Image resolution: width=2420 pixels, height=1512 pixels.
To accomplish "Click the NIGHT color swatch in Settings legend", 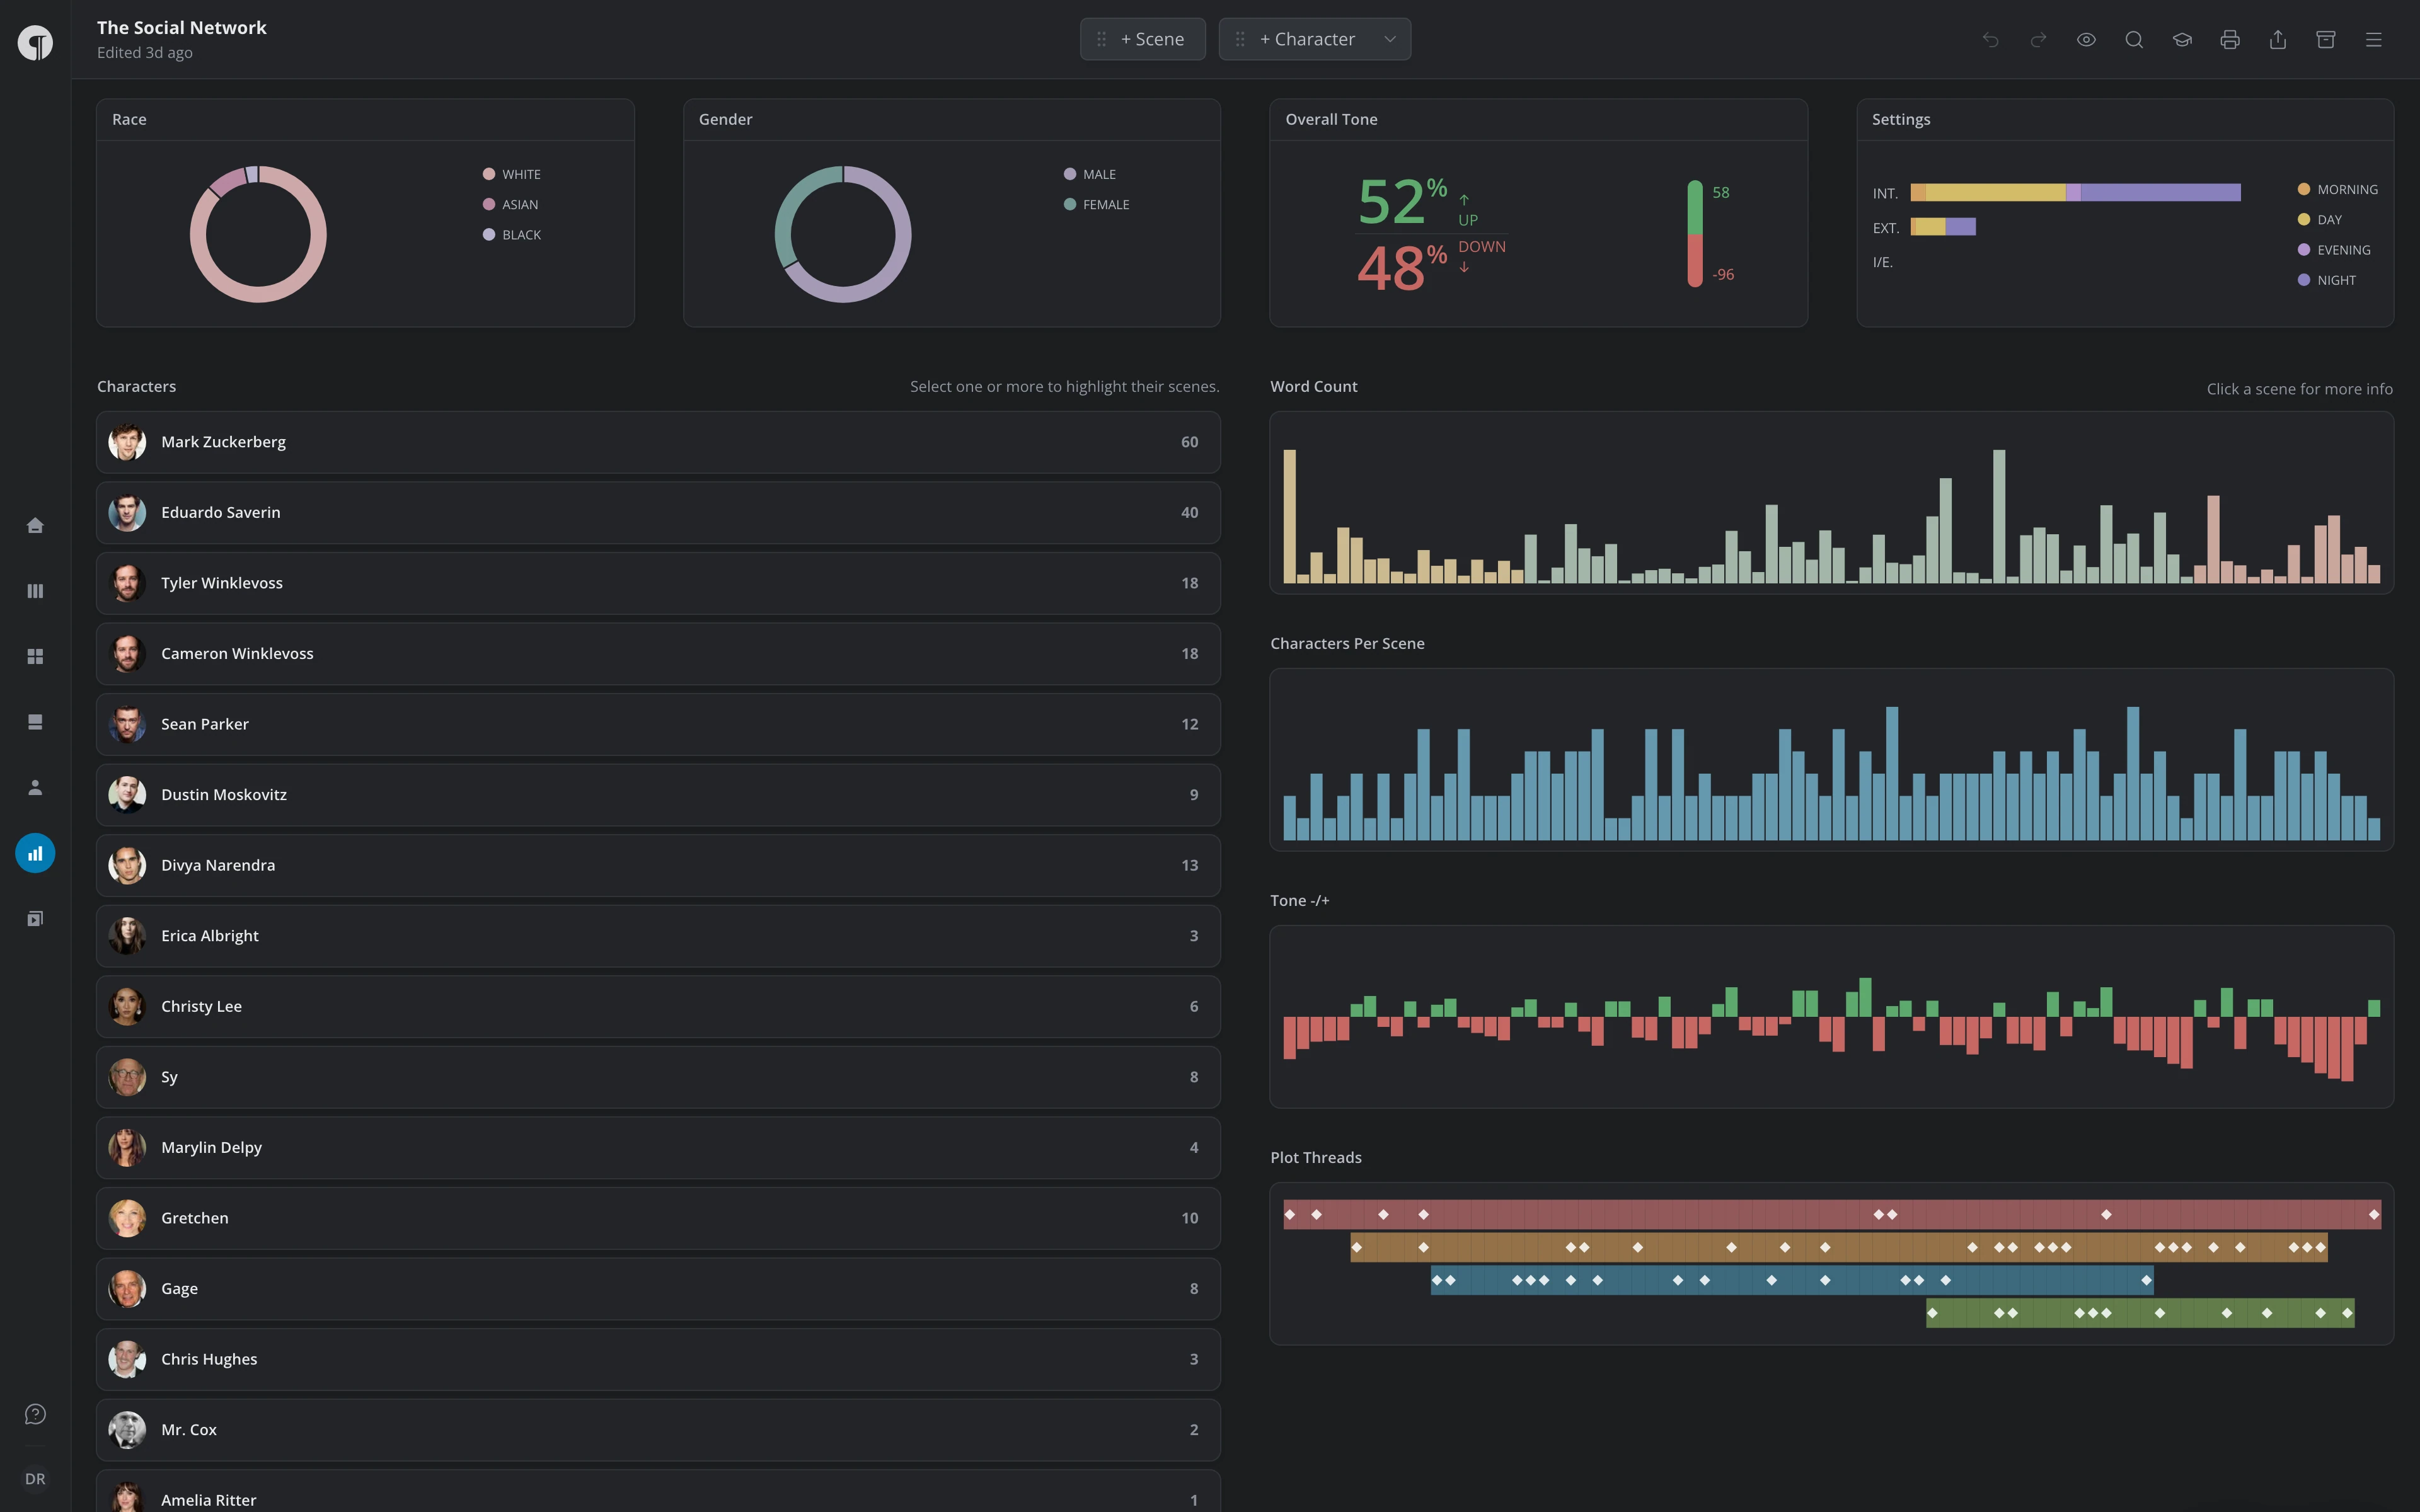I will pyautogui.click(x=2304, y=280).
